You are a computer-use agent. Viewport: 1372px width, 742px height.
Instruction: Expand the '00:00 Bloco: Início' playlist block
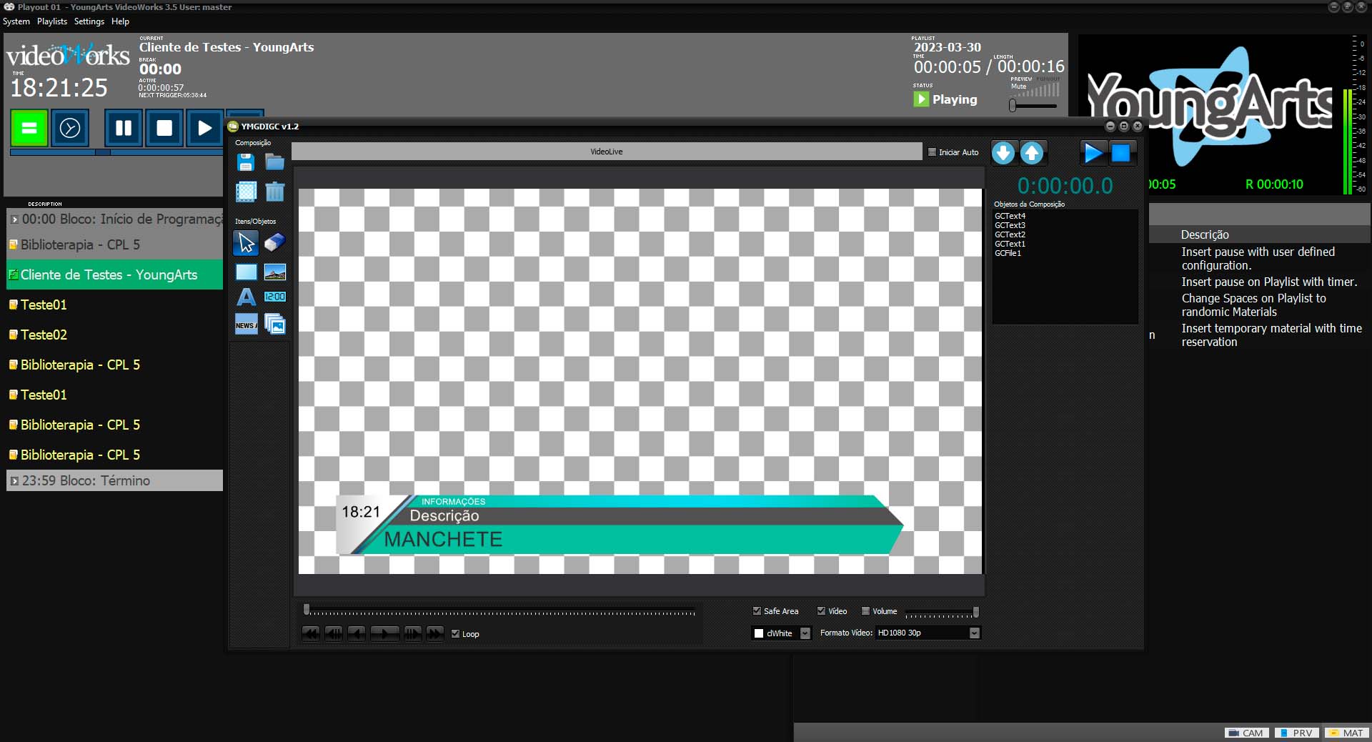[x=14, y=219]
